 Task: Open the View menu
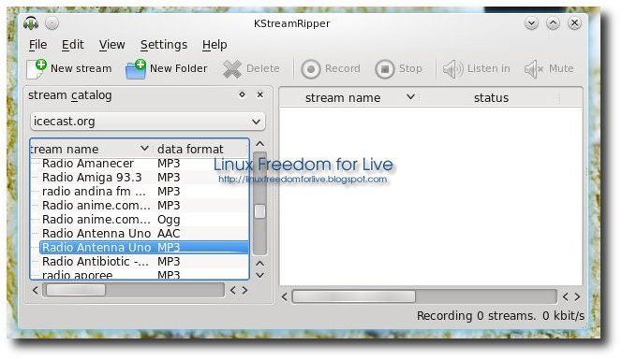click(x=111, y=45)
